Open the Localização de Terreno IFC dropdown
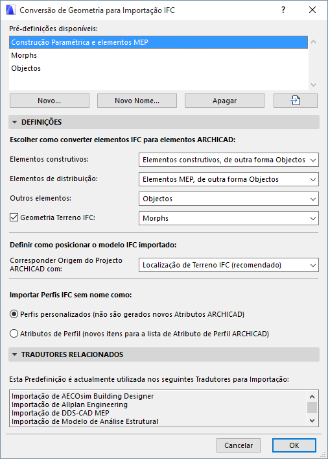This screenshot has width=328, height=459. pos(229,265)
